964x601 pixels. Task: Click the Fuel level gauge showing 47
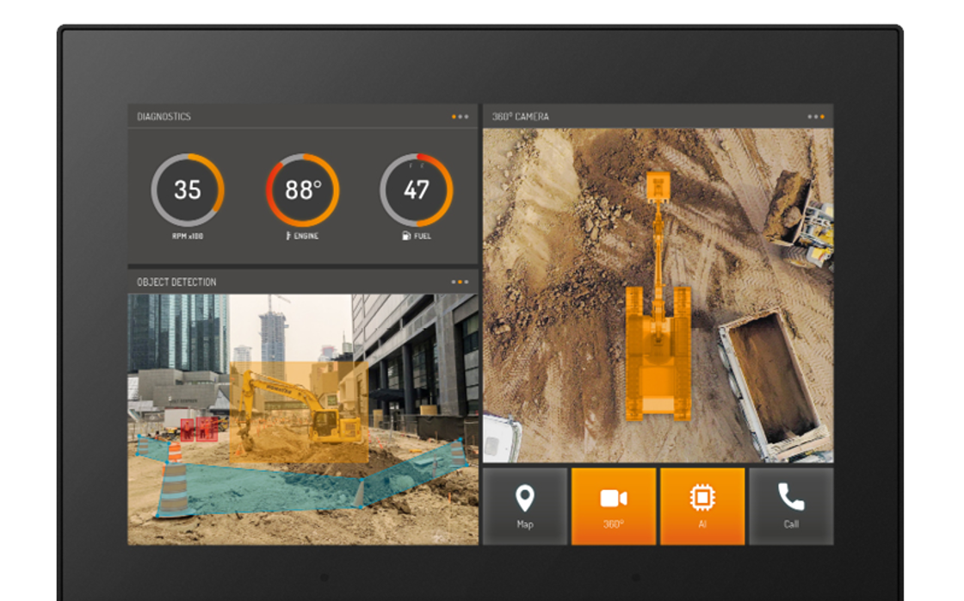417,190
